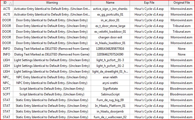Click None original file in 32056462707524390 row
This screenshot has width=195, height=120.
[x=182, y=54]
